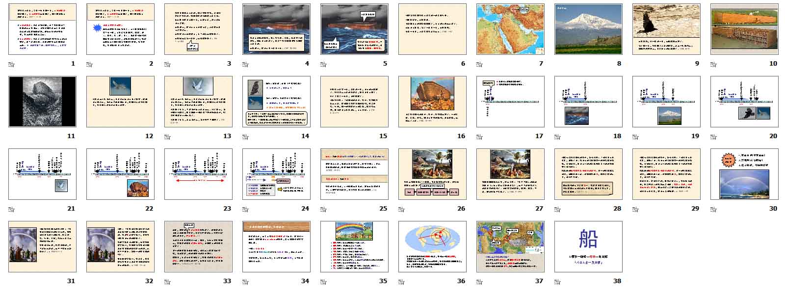Viewport: 785px width, 290px height.
Task: Select slide 30 with the rainbow photo
Action: coord(744,174)
